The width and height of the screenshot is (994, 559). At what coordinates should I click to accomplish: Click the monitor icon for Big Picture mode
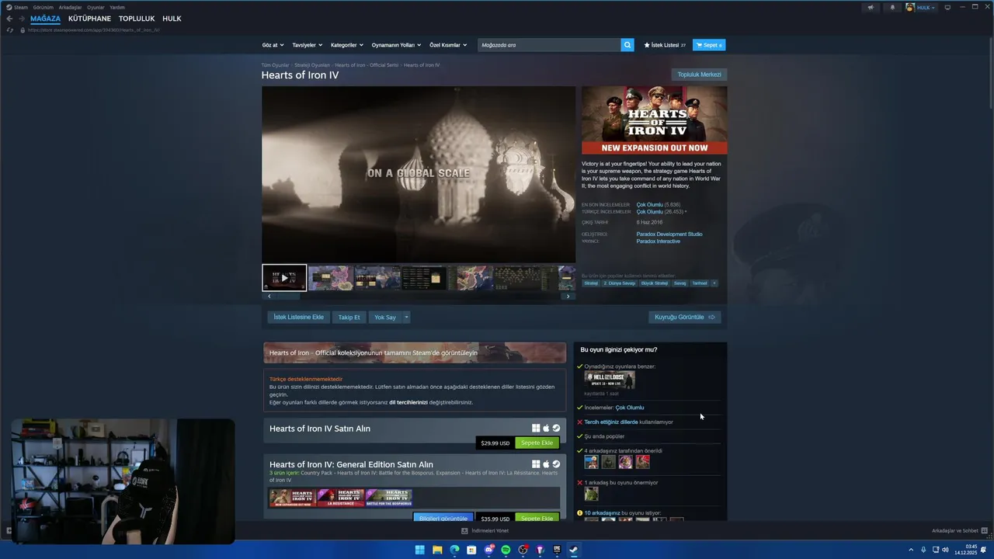coord(947,7)
